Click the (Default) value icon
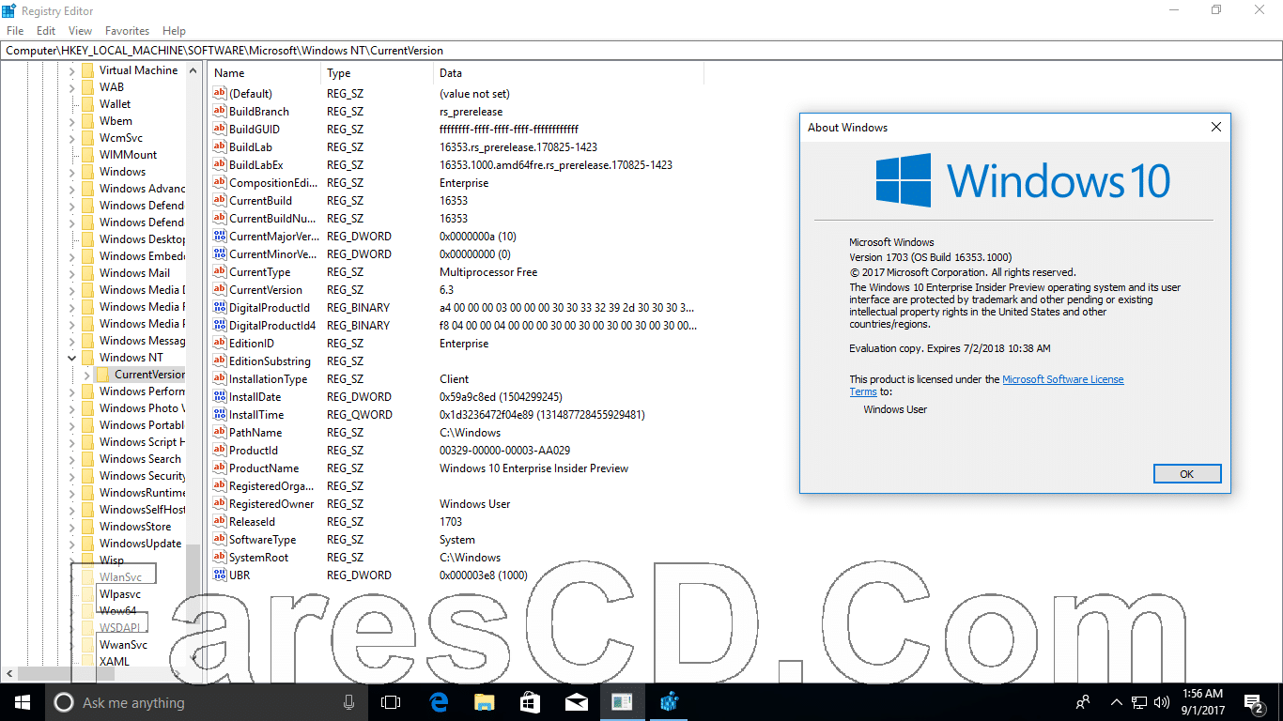This screenshot has height=721, width=1283. 220,93
